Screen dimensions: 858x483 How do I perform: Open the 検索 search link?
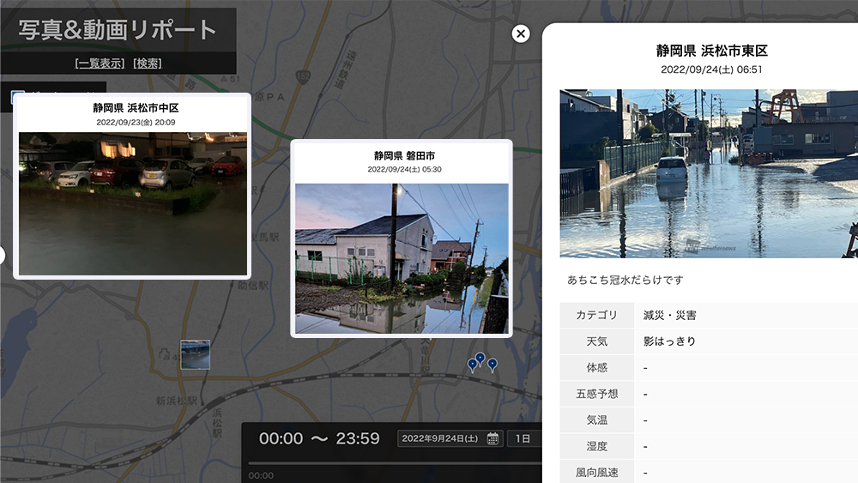148,63
